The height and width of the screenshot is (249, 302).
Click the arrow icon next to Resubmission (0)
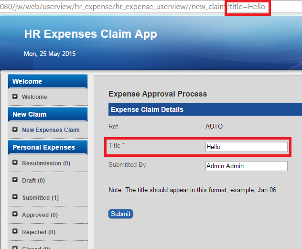[x=15, y=163]
